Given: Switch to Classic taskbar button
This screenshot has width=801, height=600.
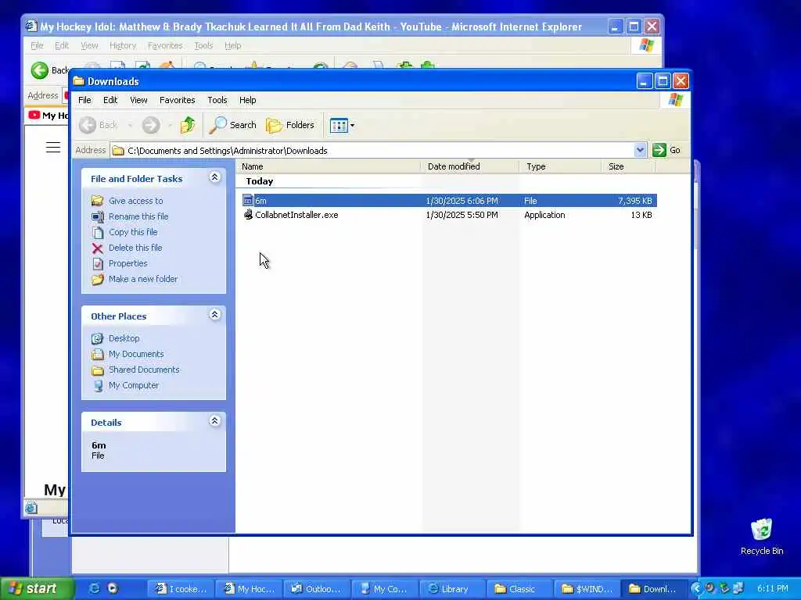Looking at the screenshot, I should pos(520,589).
